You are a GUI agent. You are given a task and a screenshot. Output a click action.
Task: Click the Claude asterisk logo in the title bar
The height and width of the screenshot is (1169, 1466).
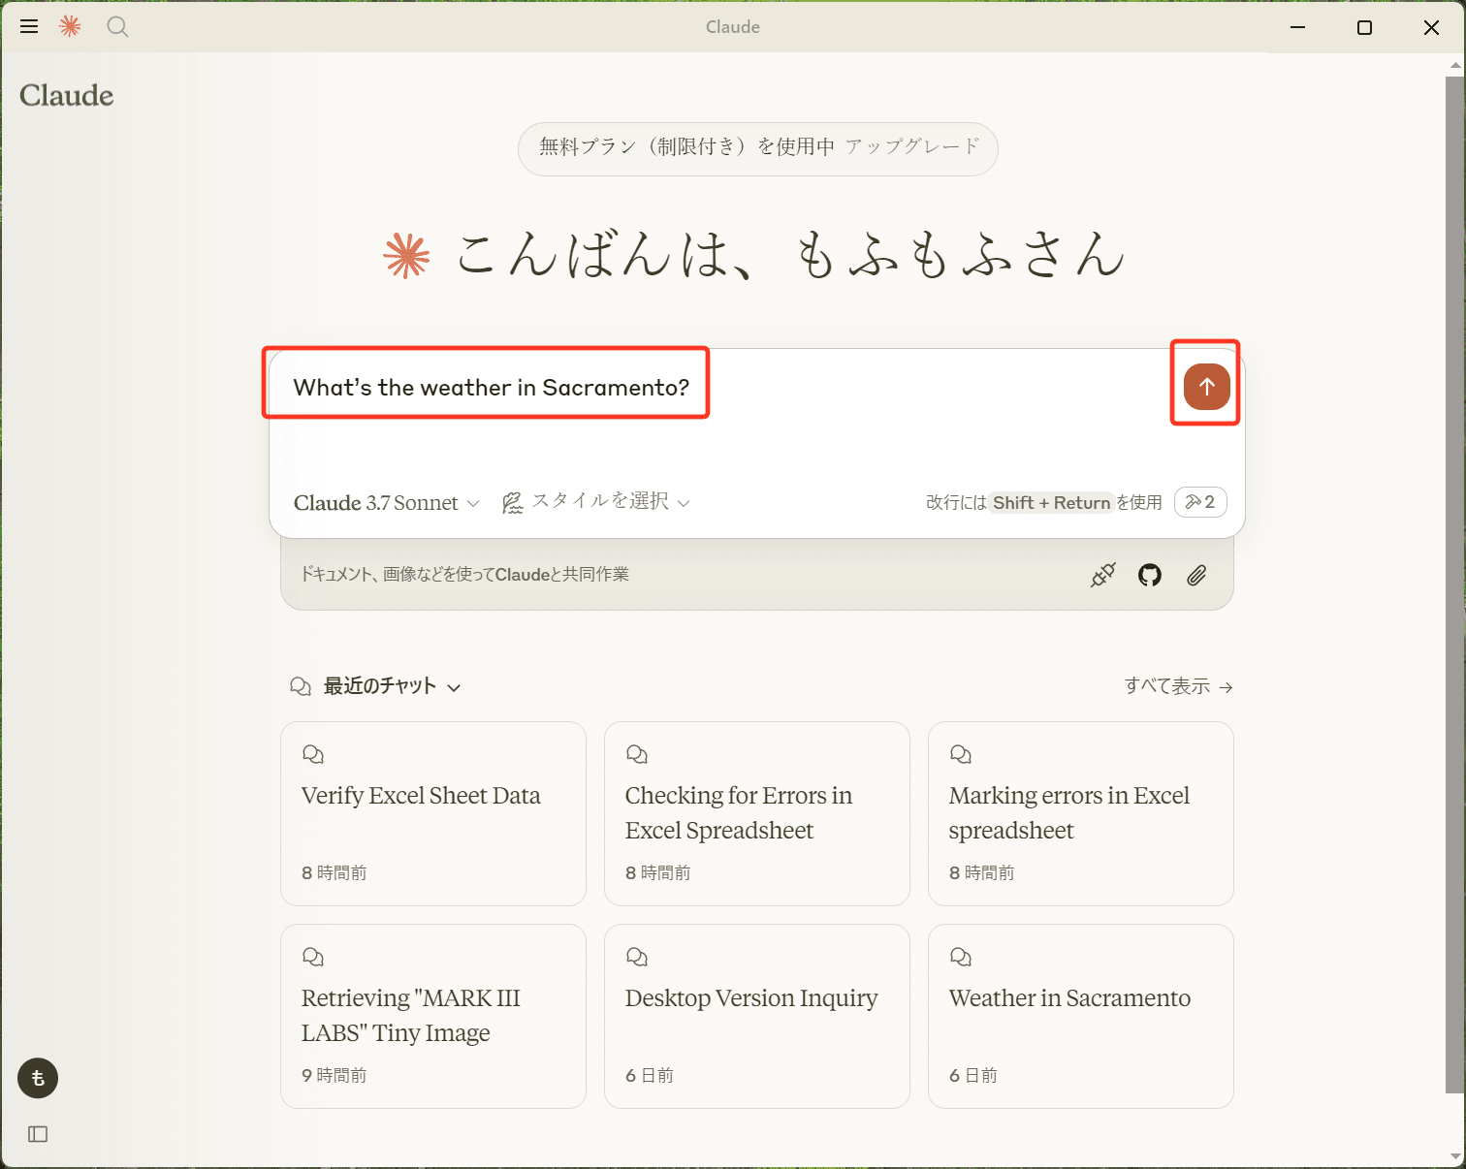pos(69,26)
